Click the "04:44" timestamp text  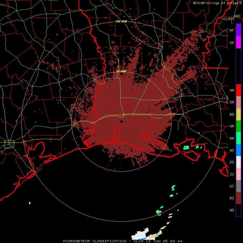176,241
